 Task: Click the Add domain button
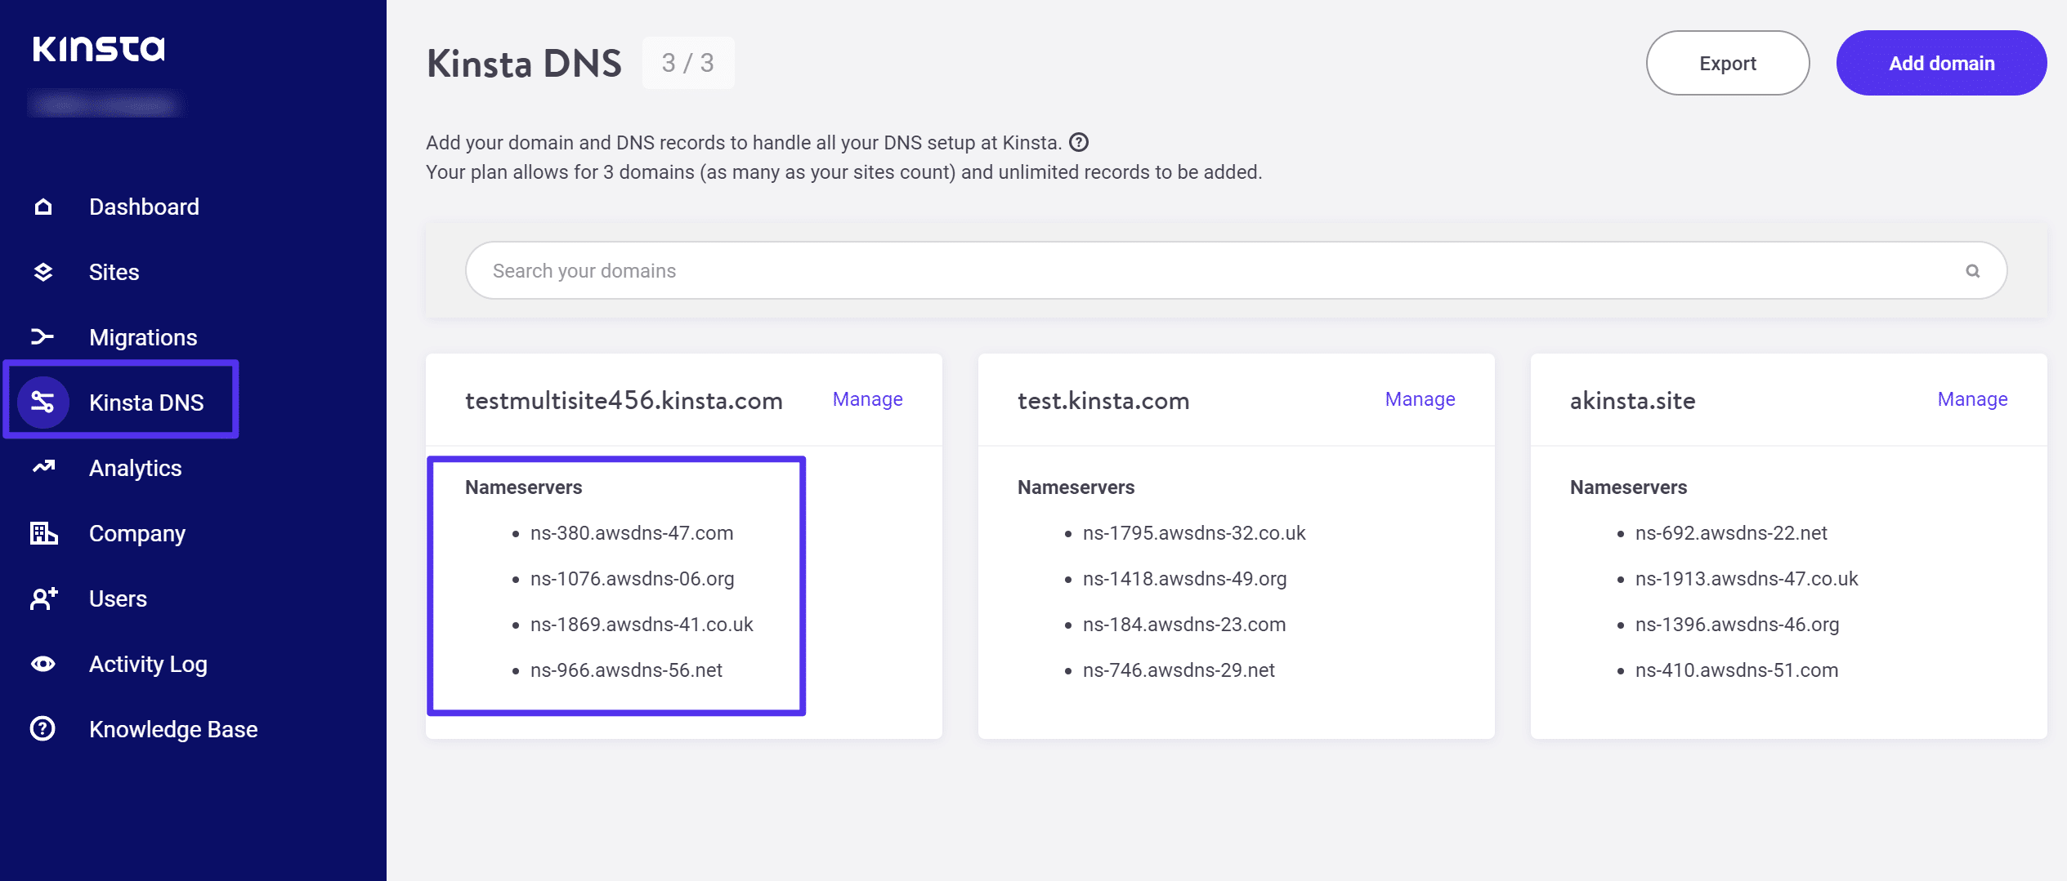[x=1941, y=62]
